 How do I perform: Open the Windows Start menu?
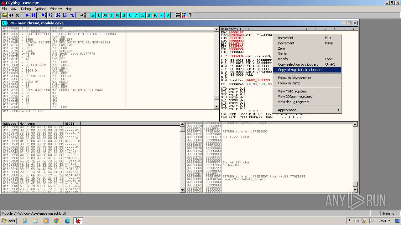[x=8, y=221]
